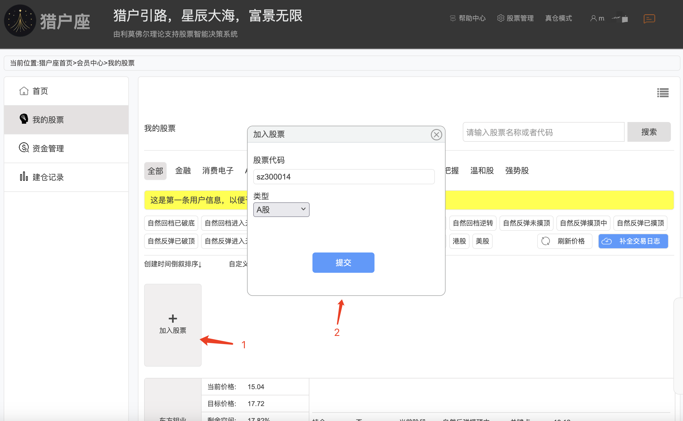The image size is (683, 421).
Task: Open the 类型 A股 dropdown
Action: point(281,210)
